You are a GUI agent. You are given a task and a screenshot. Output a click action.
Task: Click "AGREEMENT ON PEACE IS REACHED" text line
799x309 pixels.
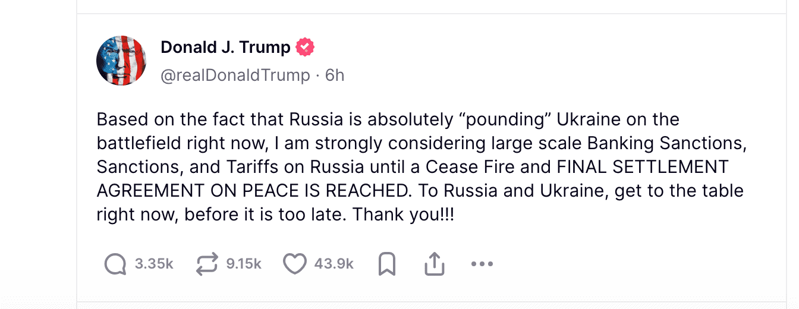(x=253, y=191)
